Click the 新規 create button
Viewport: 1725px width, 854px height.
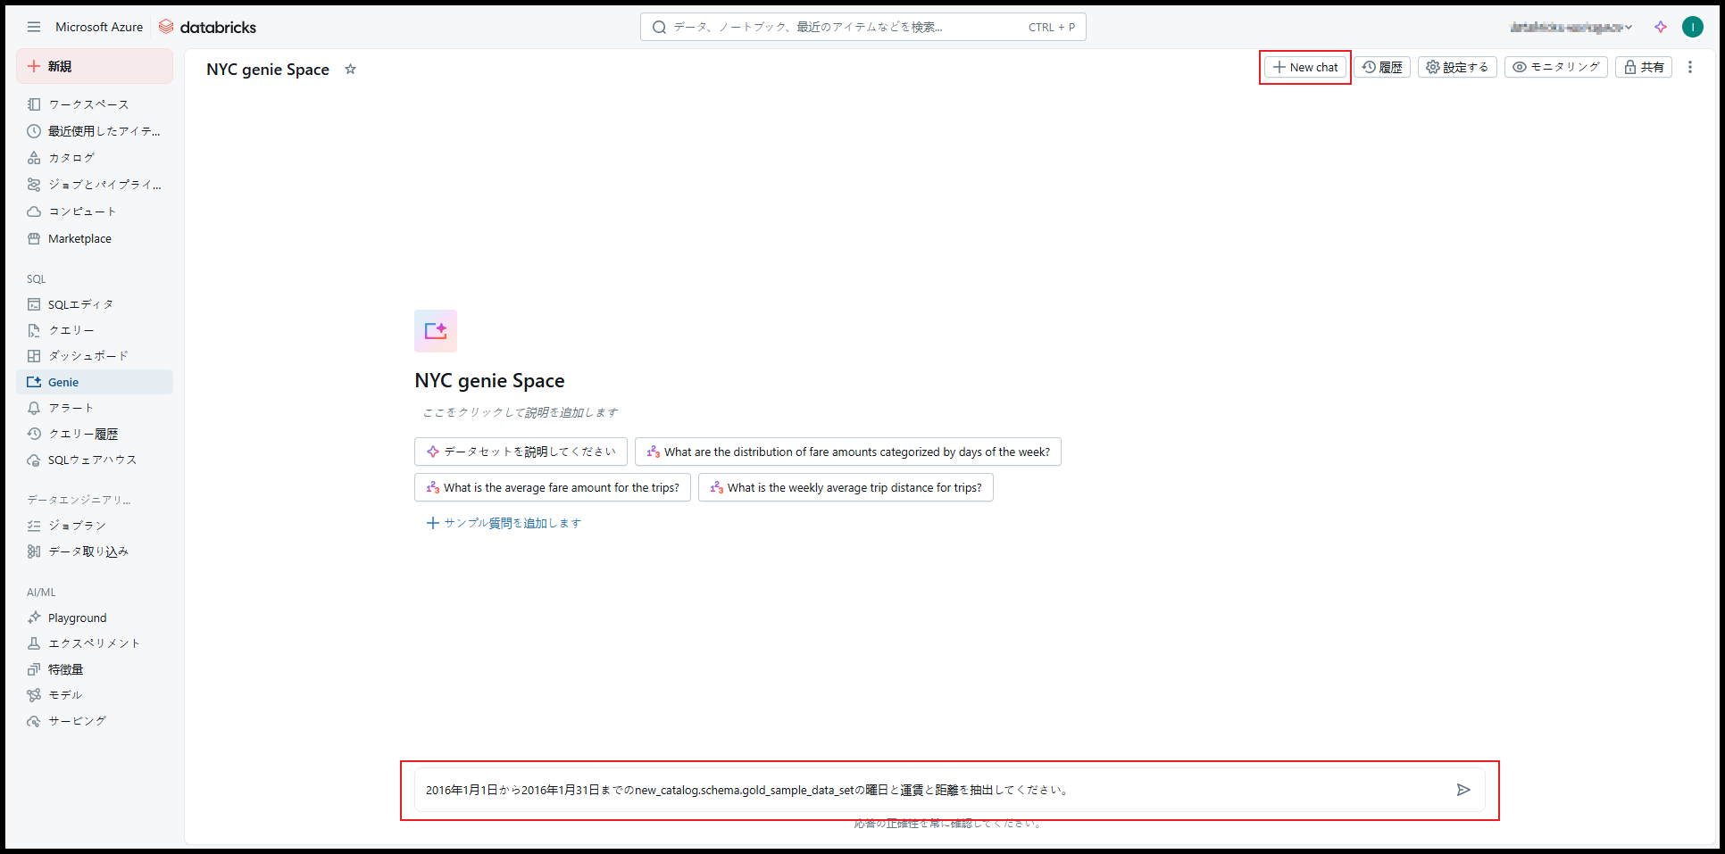(x=95, y=66)
